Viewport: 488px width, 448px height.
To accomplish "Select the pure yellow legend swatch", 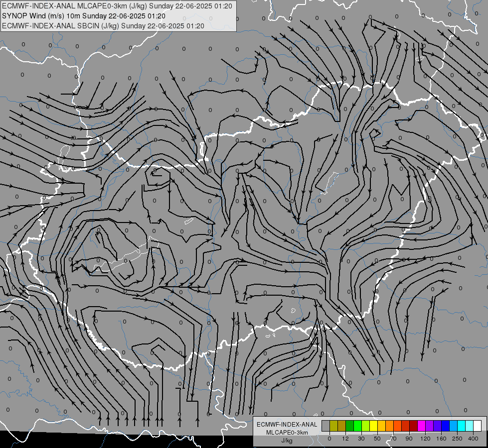I will (x=374, y=426).
